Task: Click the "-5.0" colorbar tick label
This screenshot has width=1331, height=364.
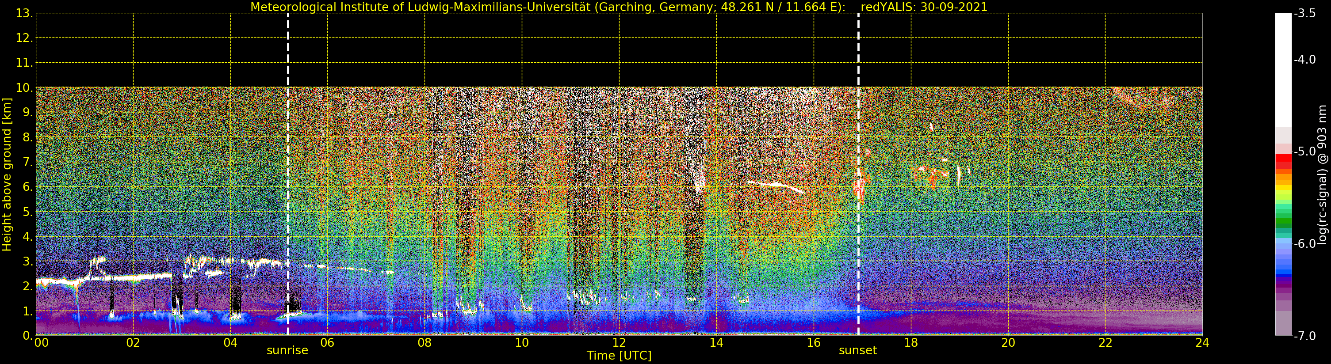Action: coord(1304,152)
